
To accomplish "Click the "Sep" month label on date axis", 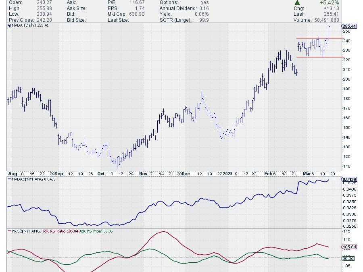I will point(59,174).
